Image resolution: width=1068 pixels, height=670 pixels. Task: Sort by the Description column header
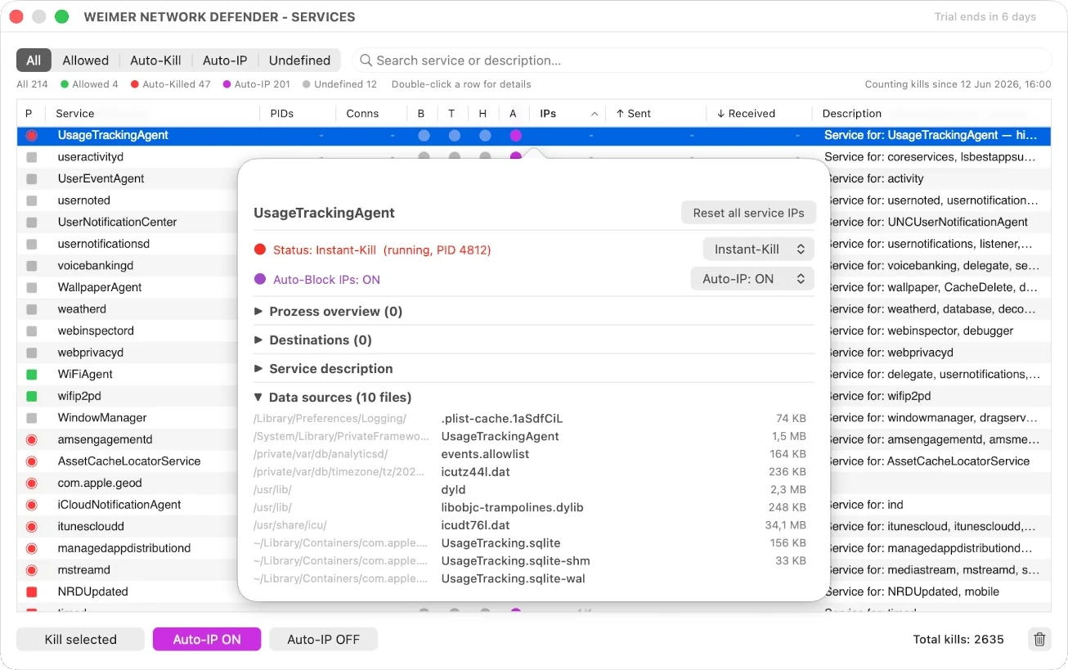[x=931, y=114]
